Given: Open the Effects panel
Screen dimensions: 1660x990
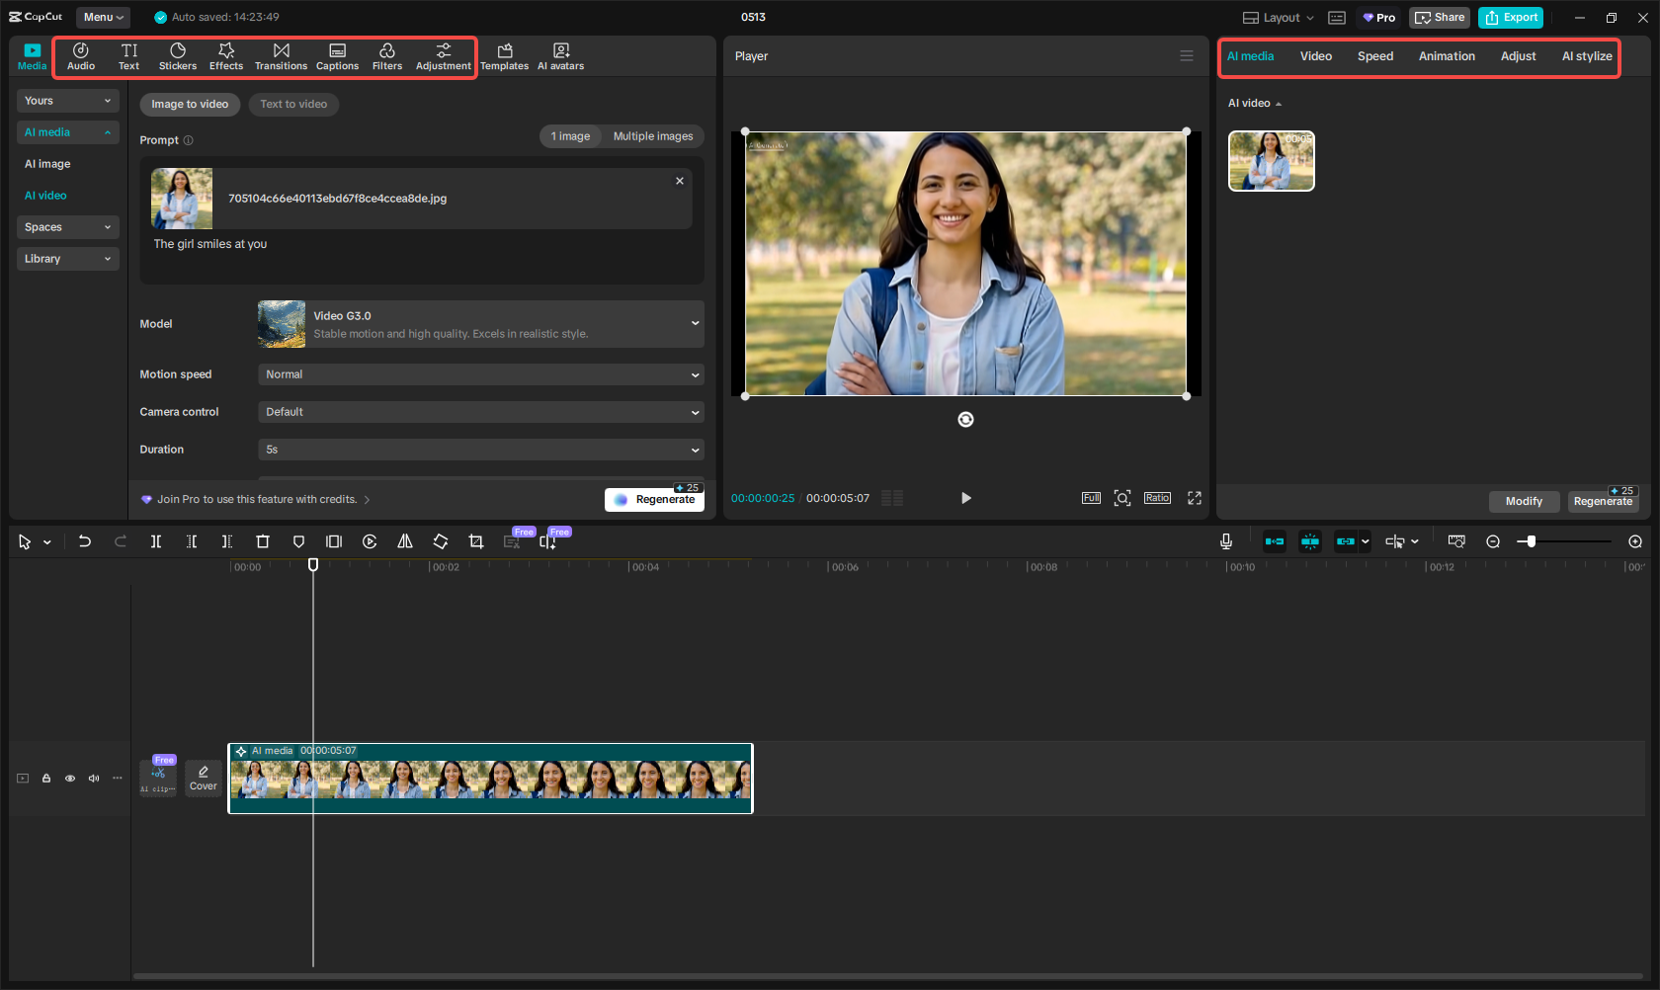Looking at the screenshot, I should (x=226, y=55).
